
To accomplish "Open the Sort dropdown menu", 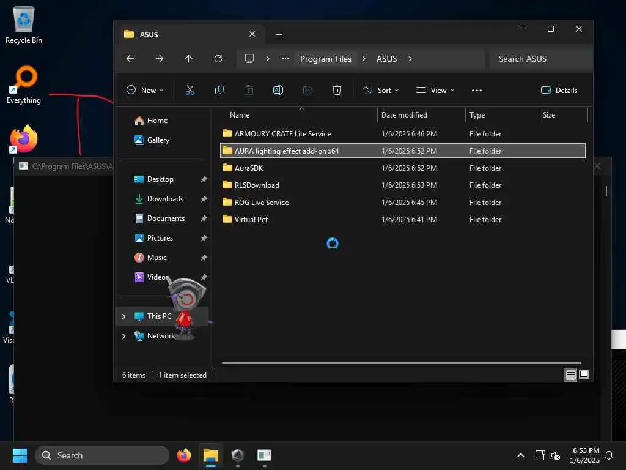I will tap(381, 91).
